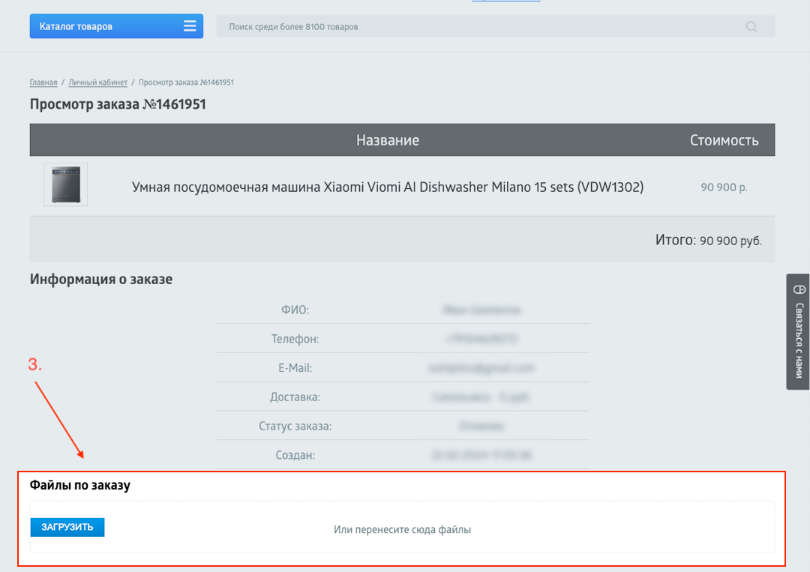Screen dimensions: 810x572
Task: Click the Название column header
Action: pos(388,140)
